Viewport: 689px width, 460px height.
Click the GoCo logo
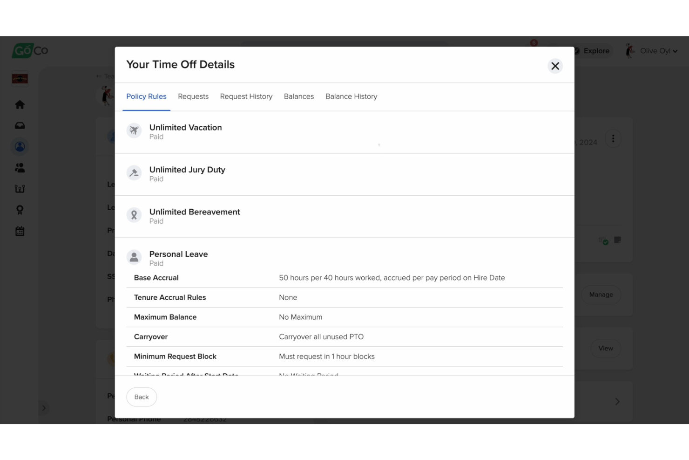coord(30,50)
